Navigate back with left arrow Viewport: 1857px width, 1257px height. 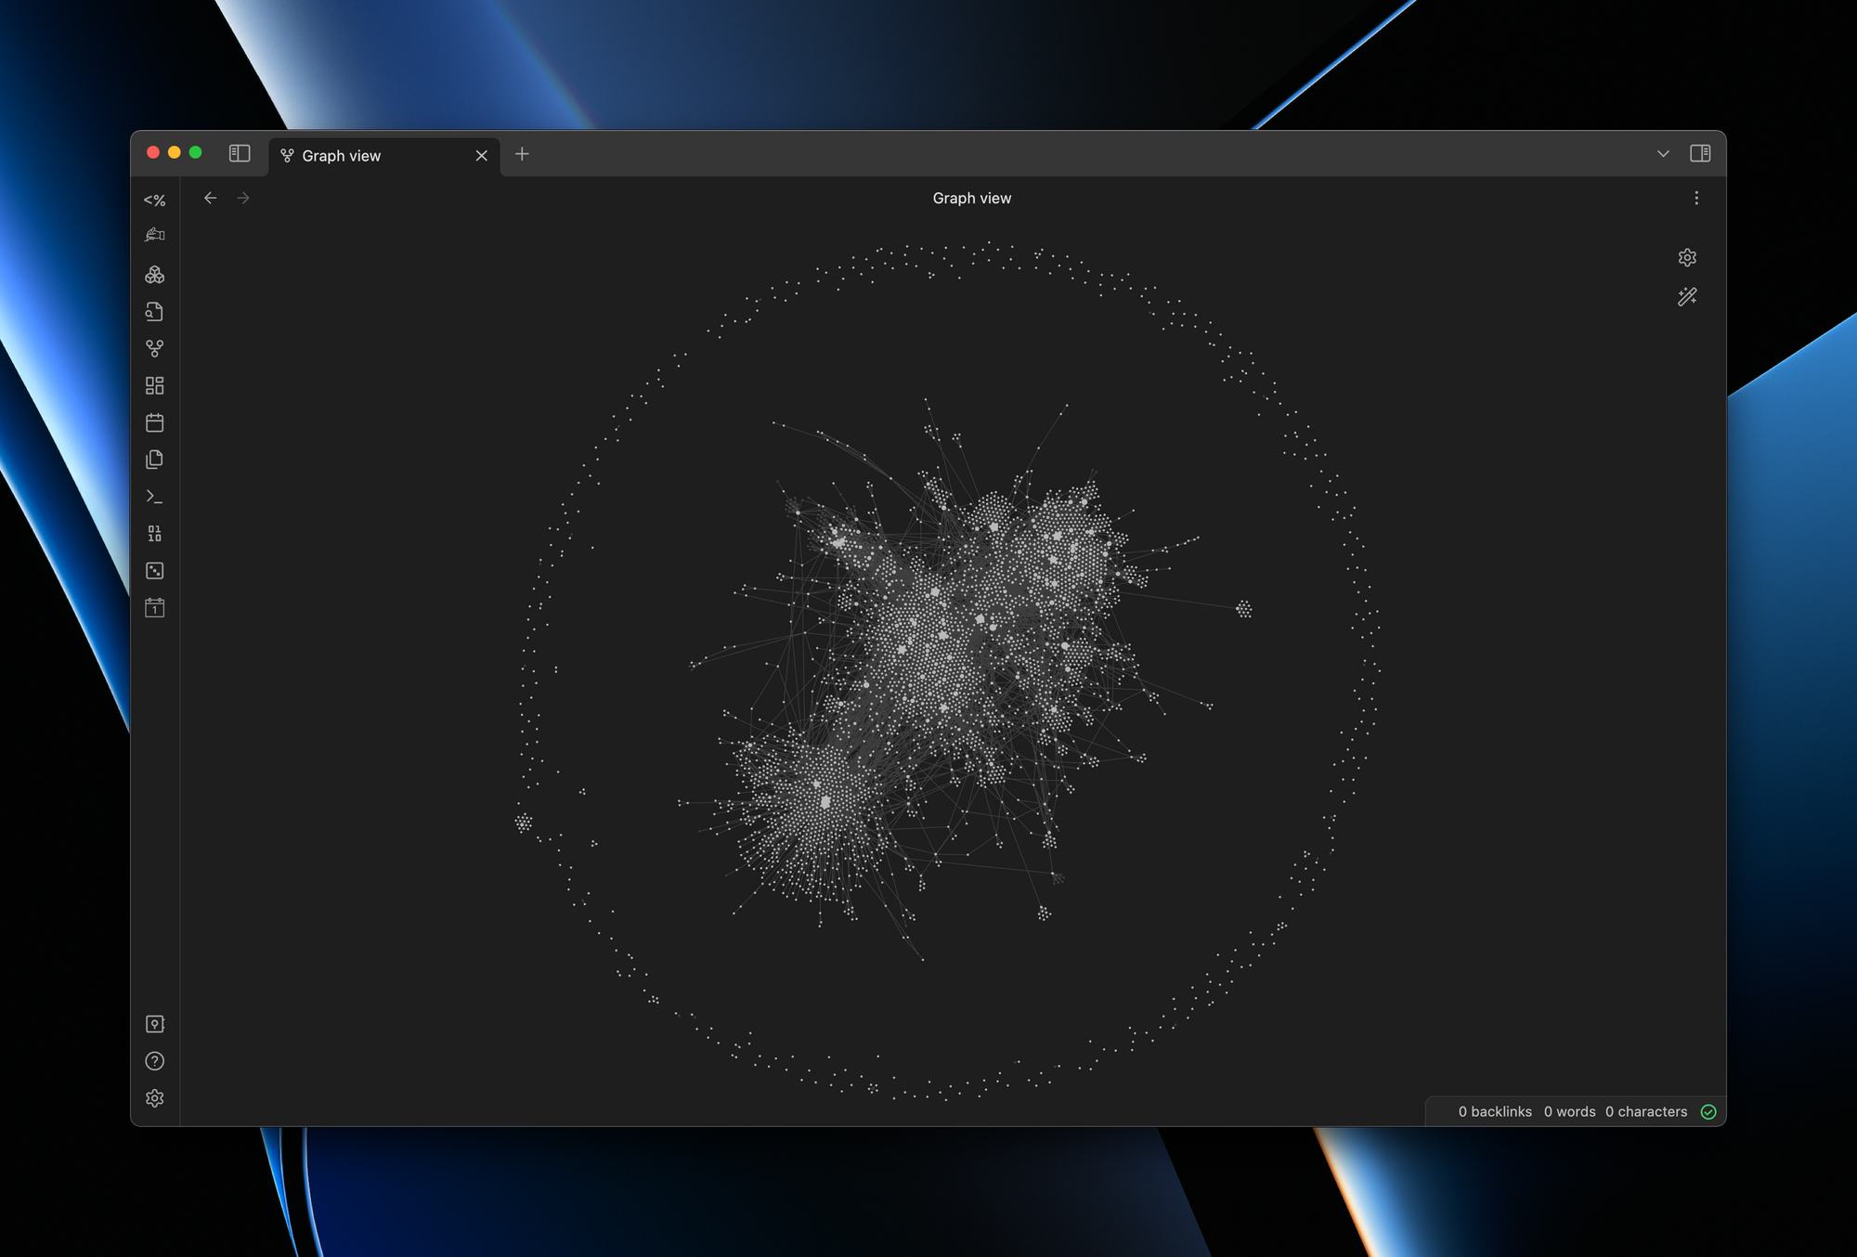click(211, 198)
